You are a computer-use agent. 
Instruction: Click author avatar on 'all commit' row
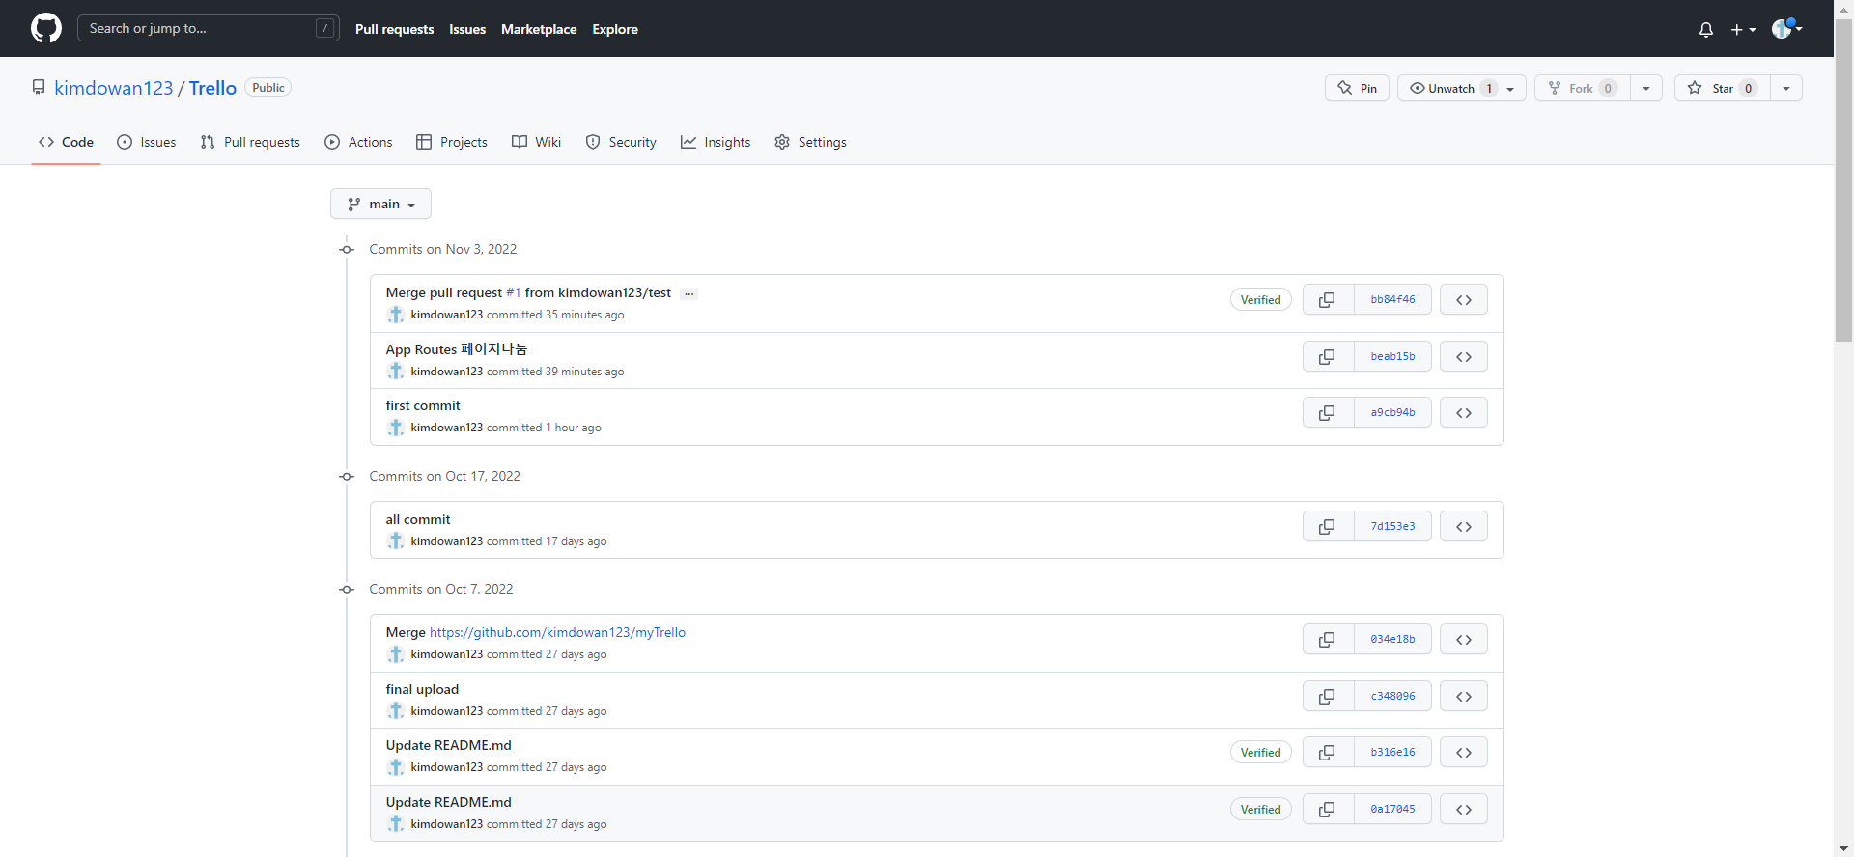pyautogui.click(x=396, y=541)
